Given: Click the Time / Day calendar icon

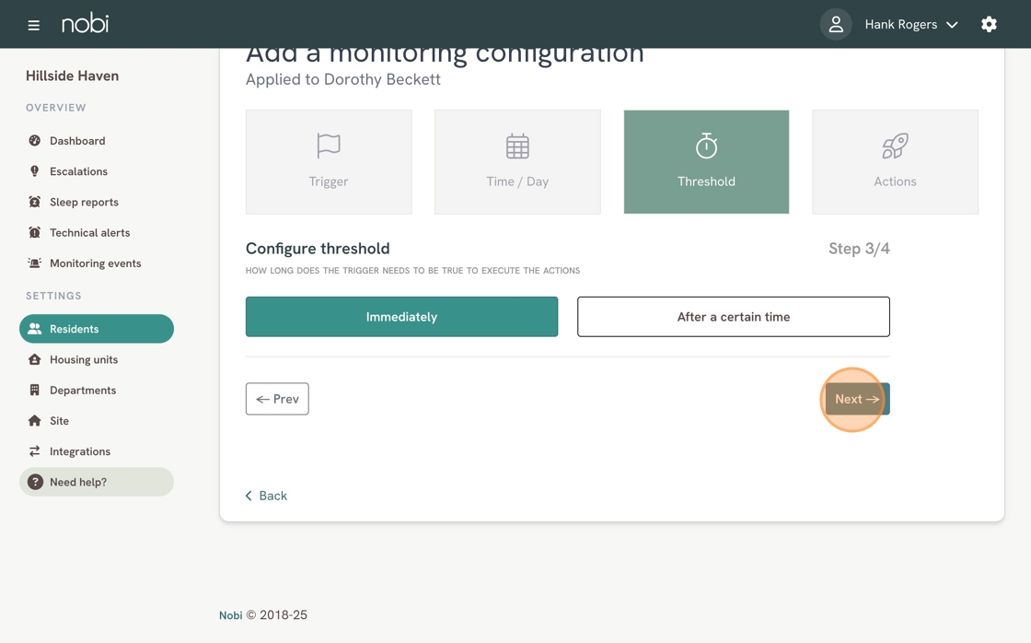Looking at the screenshot, I should [x=517, y=146].
